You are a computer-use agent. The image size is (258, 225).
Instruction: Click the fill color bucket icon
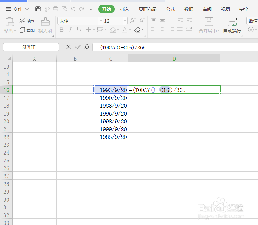tap(113, 30)
